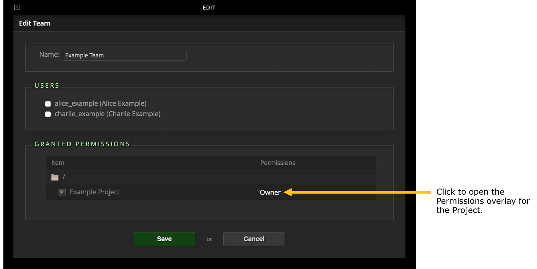Click the EDIT overlay title text
The image size is (537, 269).
coord(209,8)
